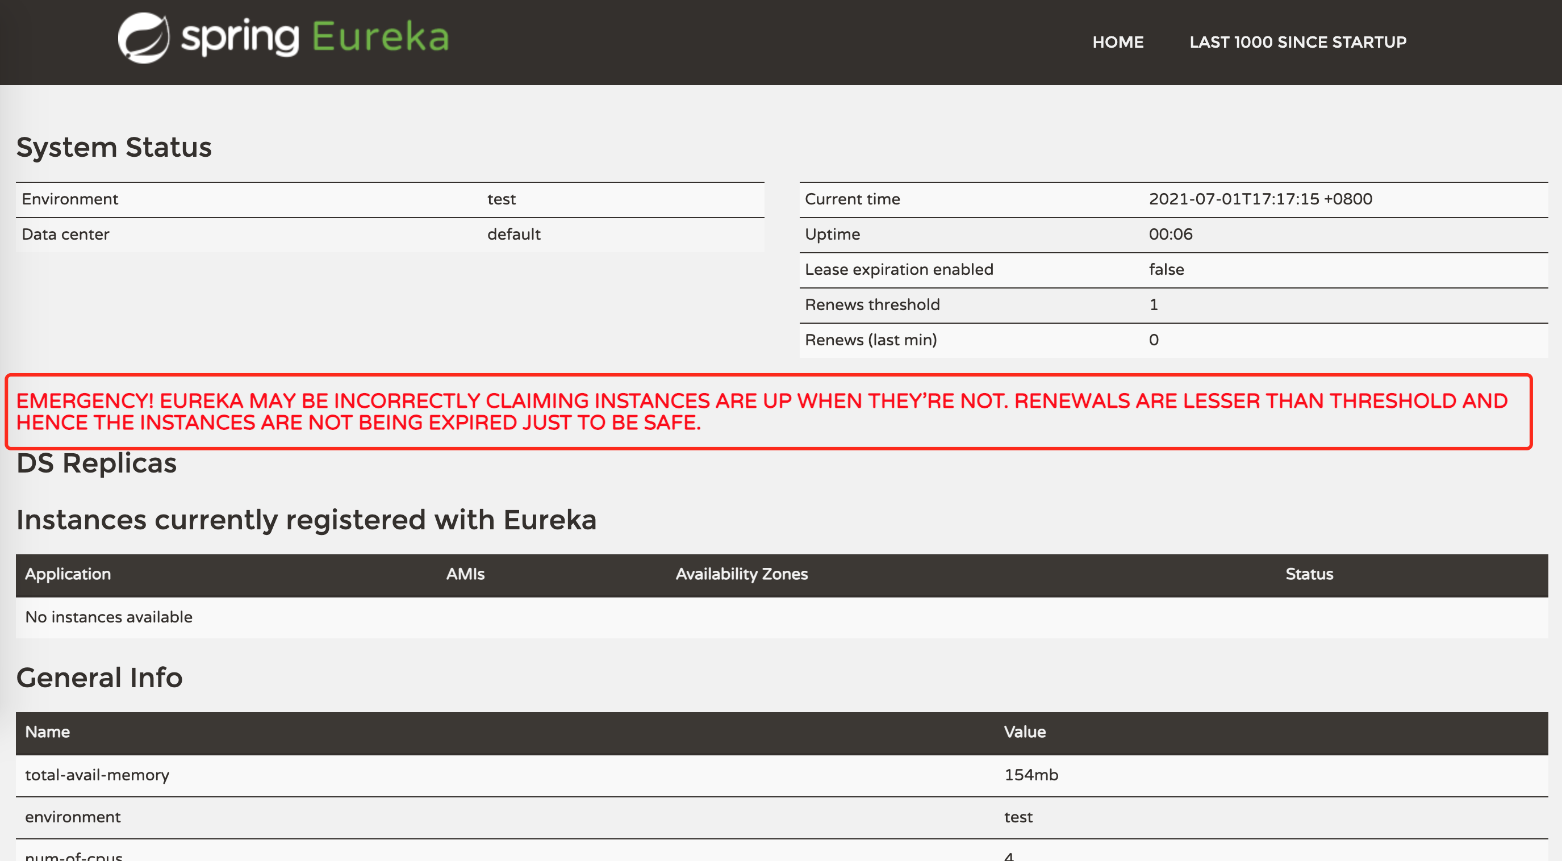Click the AMIs column header
The height and width of the screenshot is (861, 1562).
(x=465, y=574)
